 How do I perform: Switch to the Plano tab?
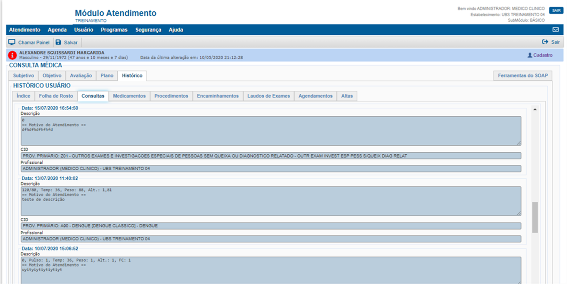(107, 75)
